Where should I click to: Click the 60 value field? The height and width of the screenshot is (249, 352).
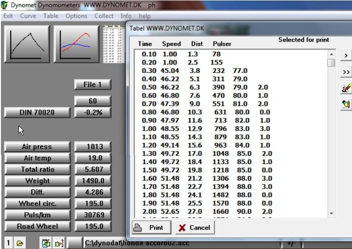click(93, 101)
